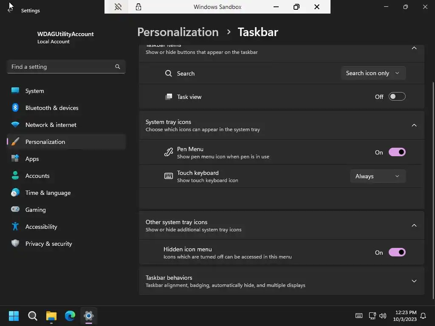This screenshot has height=326, width=435.
Task: Click the Search row magnifier icon
Action: pos(168,73)
